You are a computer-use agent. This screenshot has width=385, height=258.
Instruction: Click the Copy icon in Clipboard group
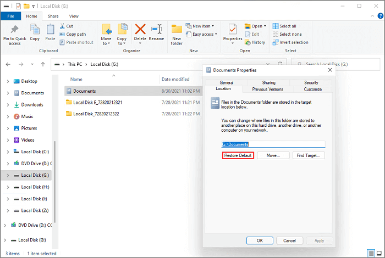tap(35, 30)
